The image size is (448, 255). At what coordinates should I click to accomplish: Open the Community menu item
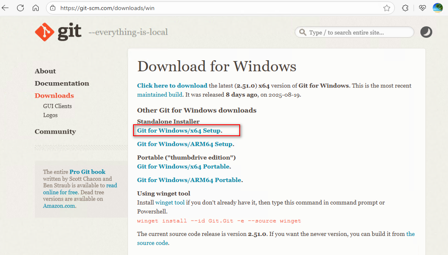tap(55, 132)
